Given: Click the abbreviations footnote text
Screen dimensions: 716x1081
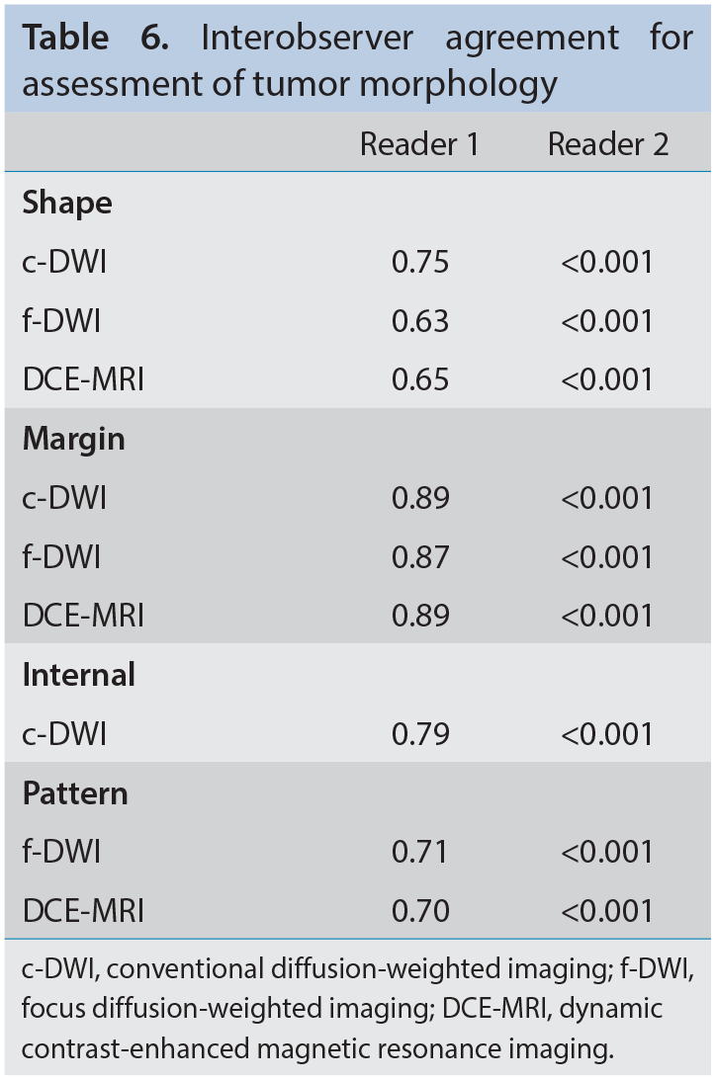Looking at the screenshot, I should pyautogui.click(x=357, y=1009).
